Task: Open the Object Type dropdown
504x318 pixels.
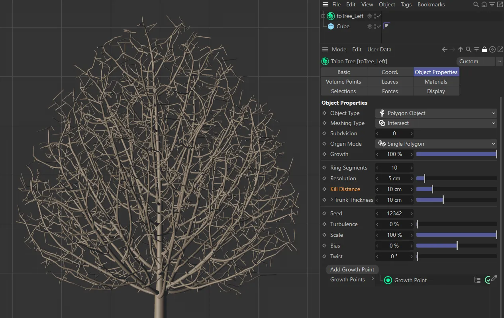Action: pos(436,113)
